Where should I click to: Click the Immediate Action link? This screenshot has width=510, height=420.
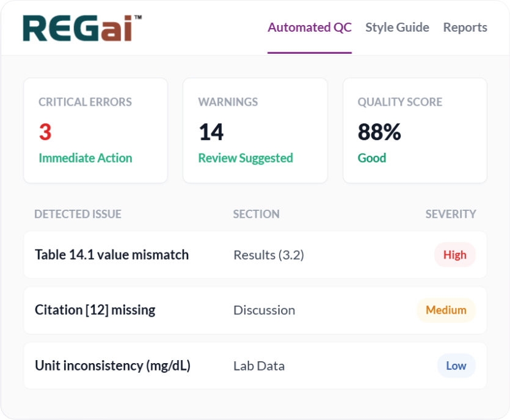point(86,158)
